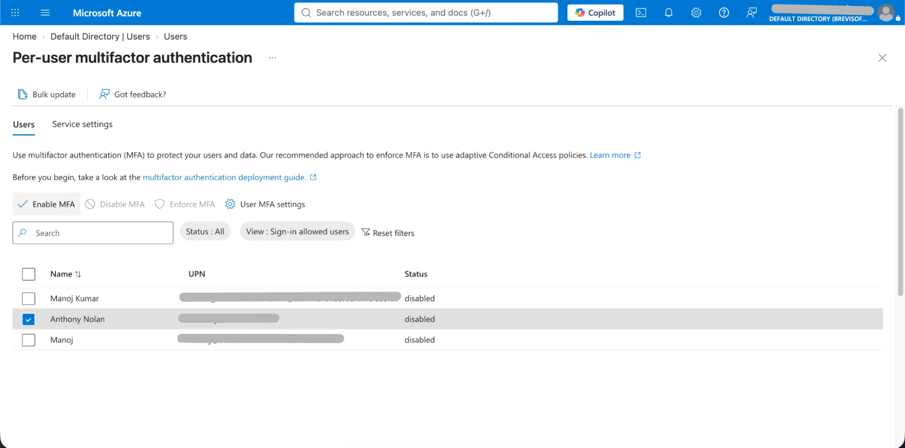This screenshot has width=905, height=448.
Task: Launch Cloud Shell from the top bar
Action: (641, 13)
